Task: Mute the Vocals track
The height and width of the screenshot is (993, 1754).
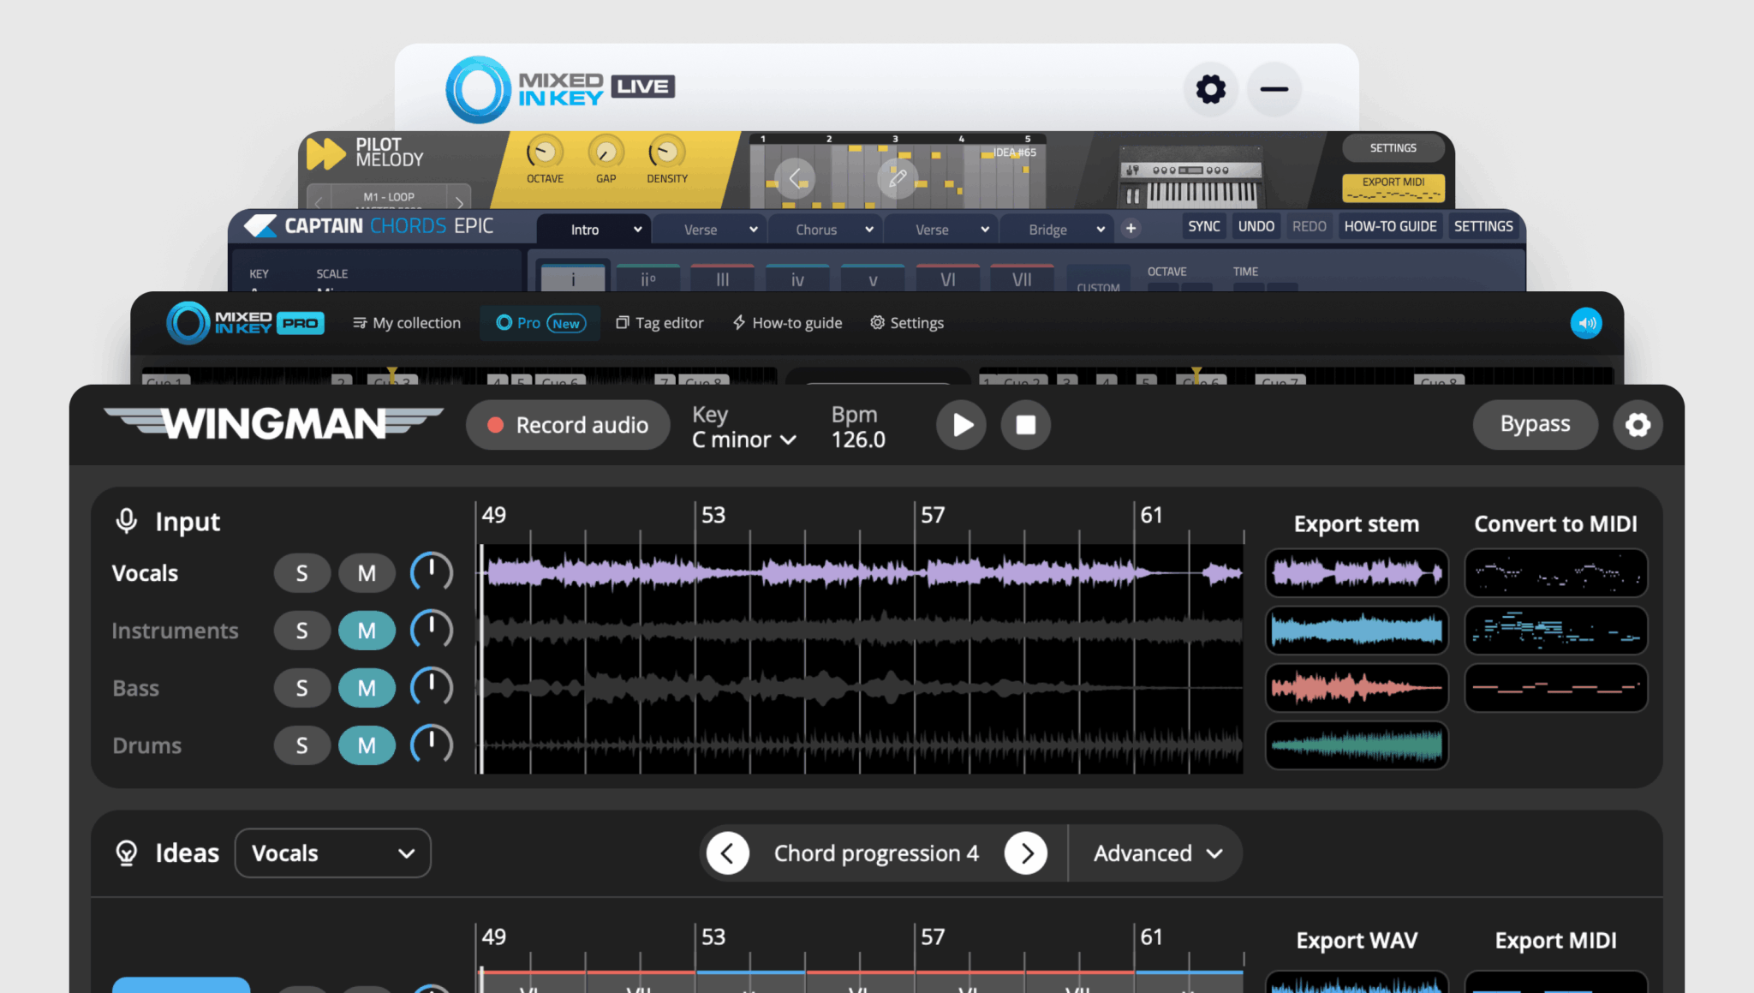Action: point(367,573)
